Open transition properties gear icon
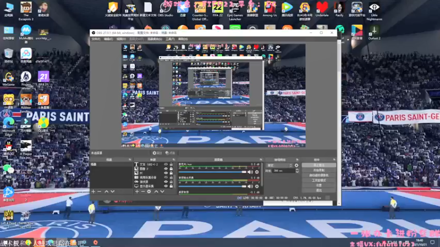The width and height of the screenshot is (440, 247). pos(296,166)
